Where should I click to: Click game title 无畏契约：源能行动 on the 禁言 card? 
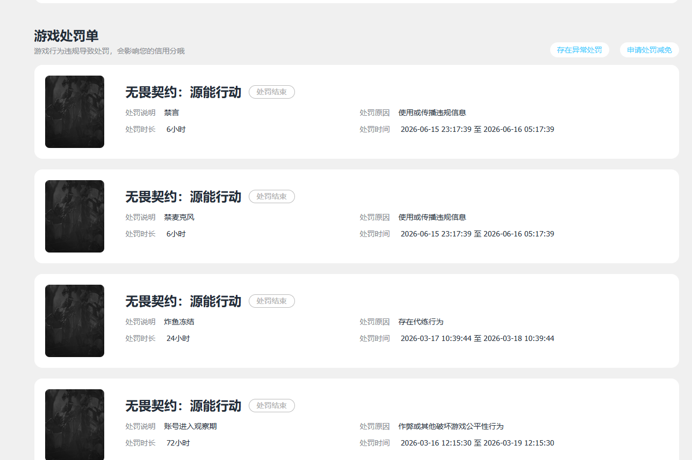click(183, 92)
